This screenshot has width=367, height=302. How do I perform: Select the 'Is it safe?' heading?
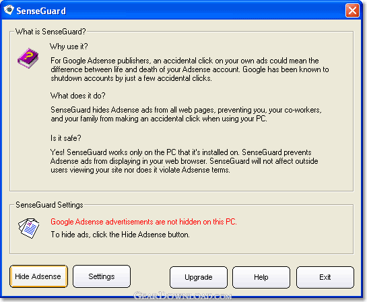66,138
